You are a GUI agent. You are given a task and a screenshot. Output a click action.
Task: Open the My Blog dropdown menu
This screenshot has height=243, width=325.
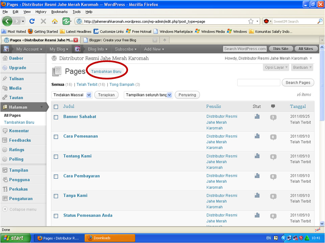pos(59,49)
